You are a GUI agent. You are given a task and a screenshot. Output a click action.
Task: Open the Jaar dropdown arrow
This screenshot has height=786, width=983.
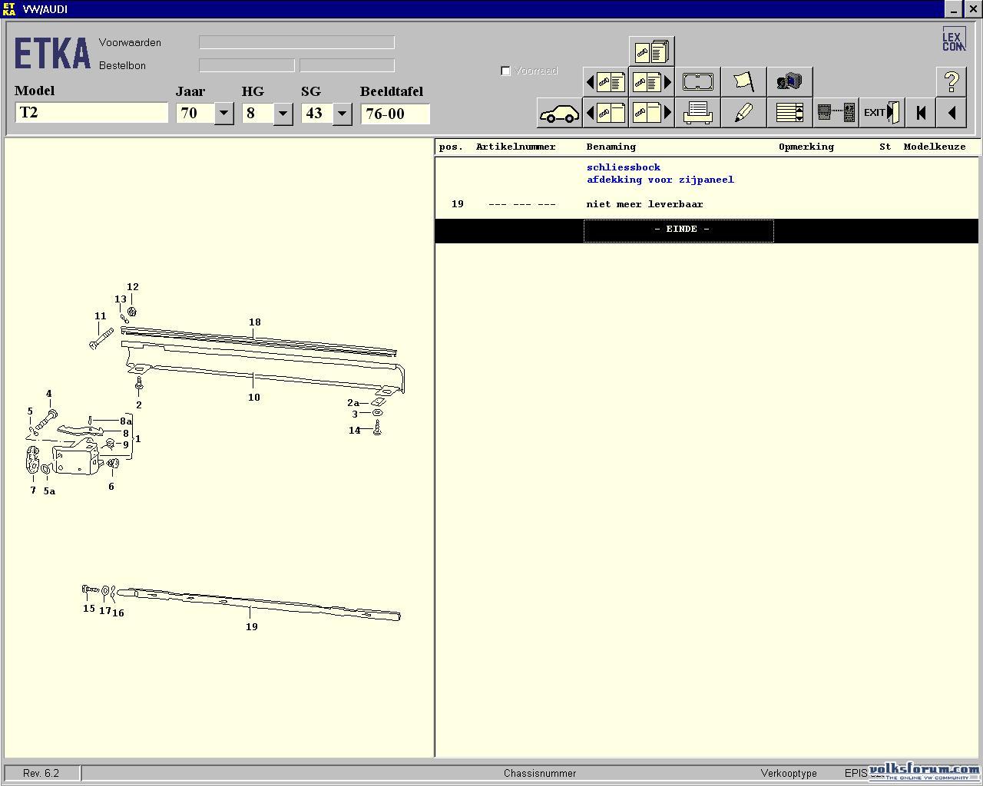[223, 114]
